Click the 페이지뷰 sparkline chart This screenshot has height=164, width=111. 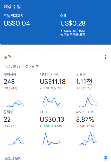pyautogui.click(x=15, y=103)
